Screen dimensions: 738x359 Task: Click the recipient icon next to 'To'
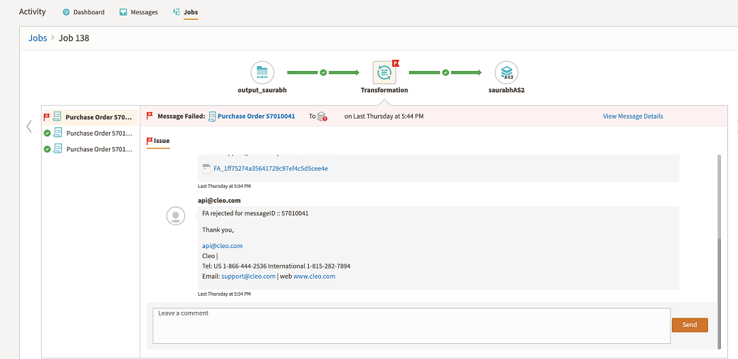322,117
